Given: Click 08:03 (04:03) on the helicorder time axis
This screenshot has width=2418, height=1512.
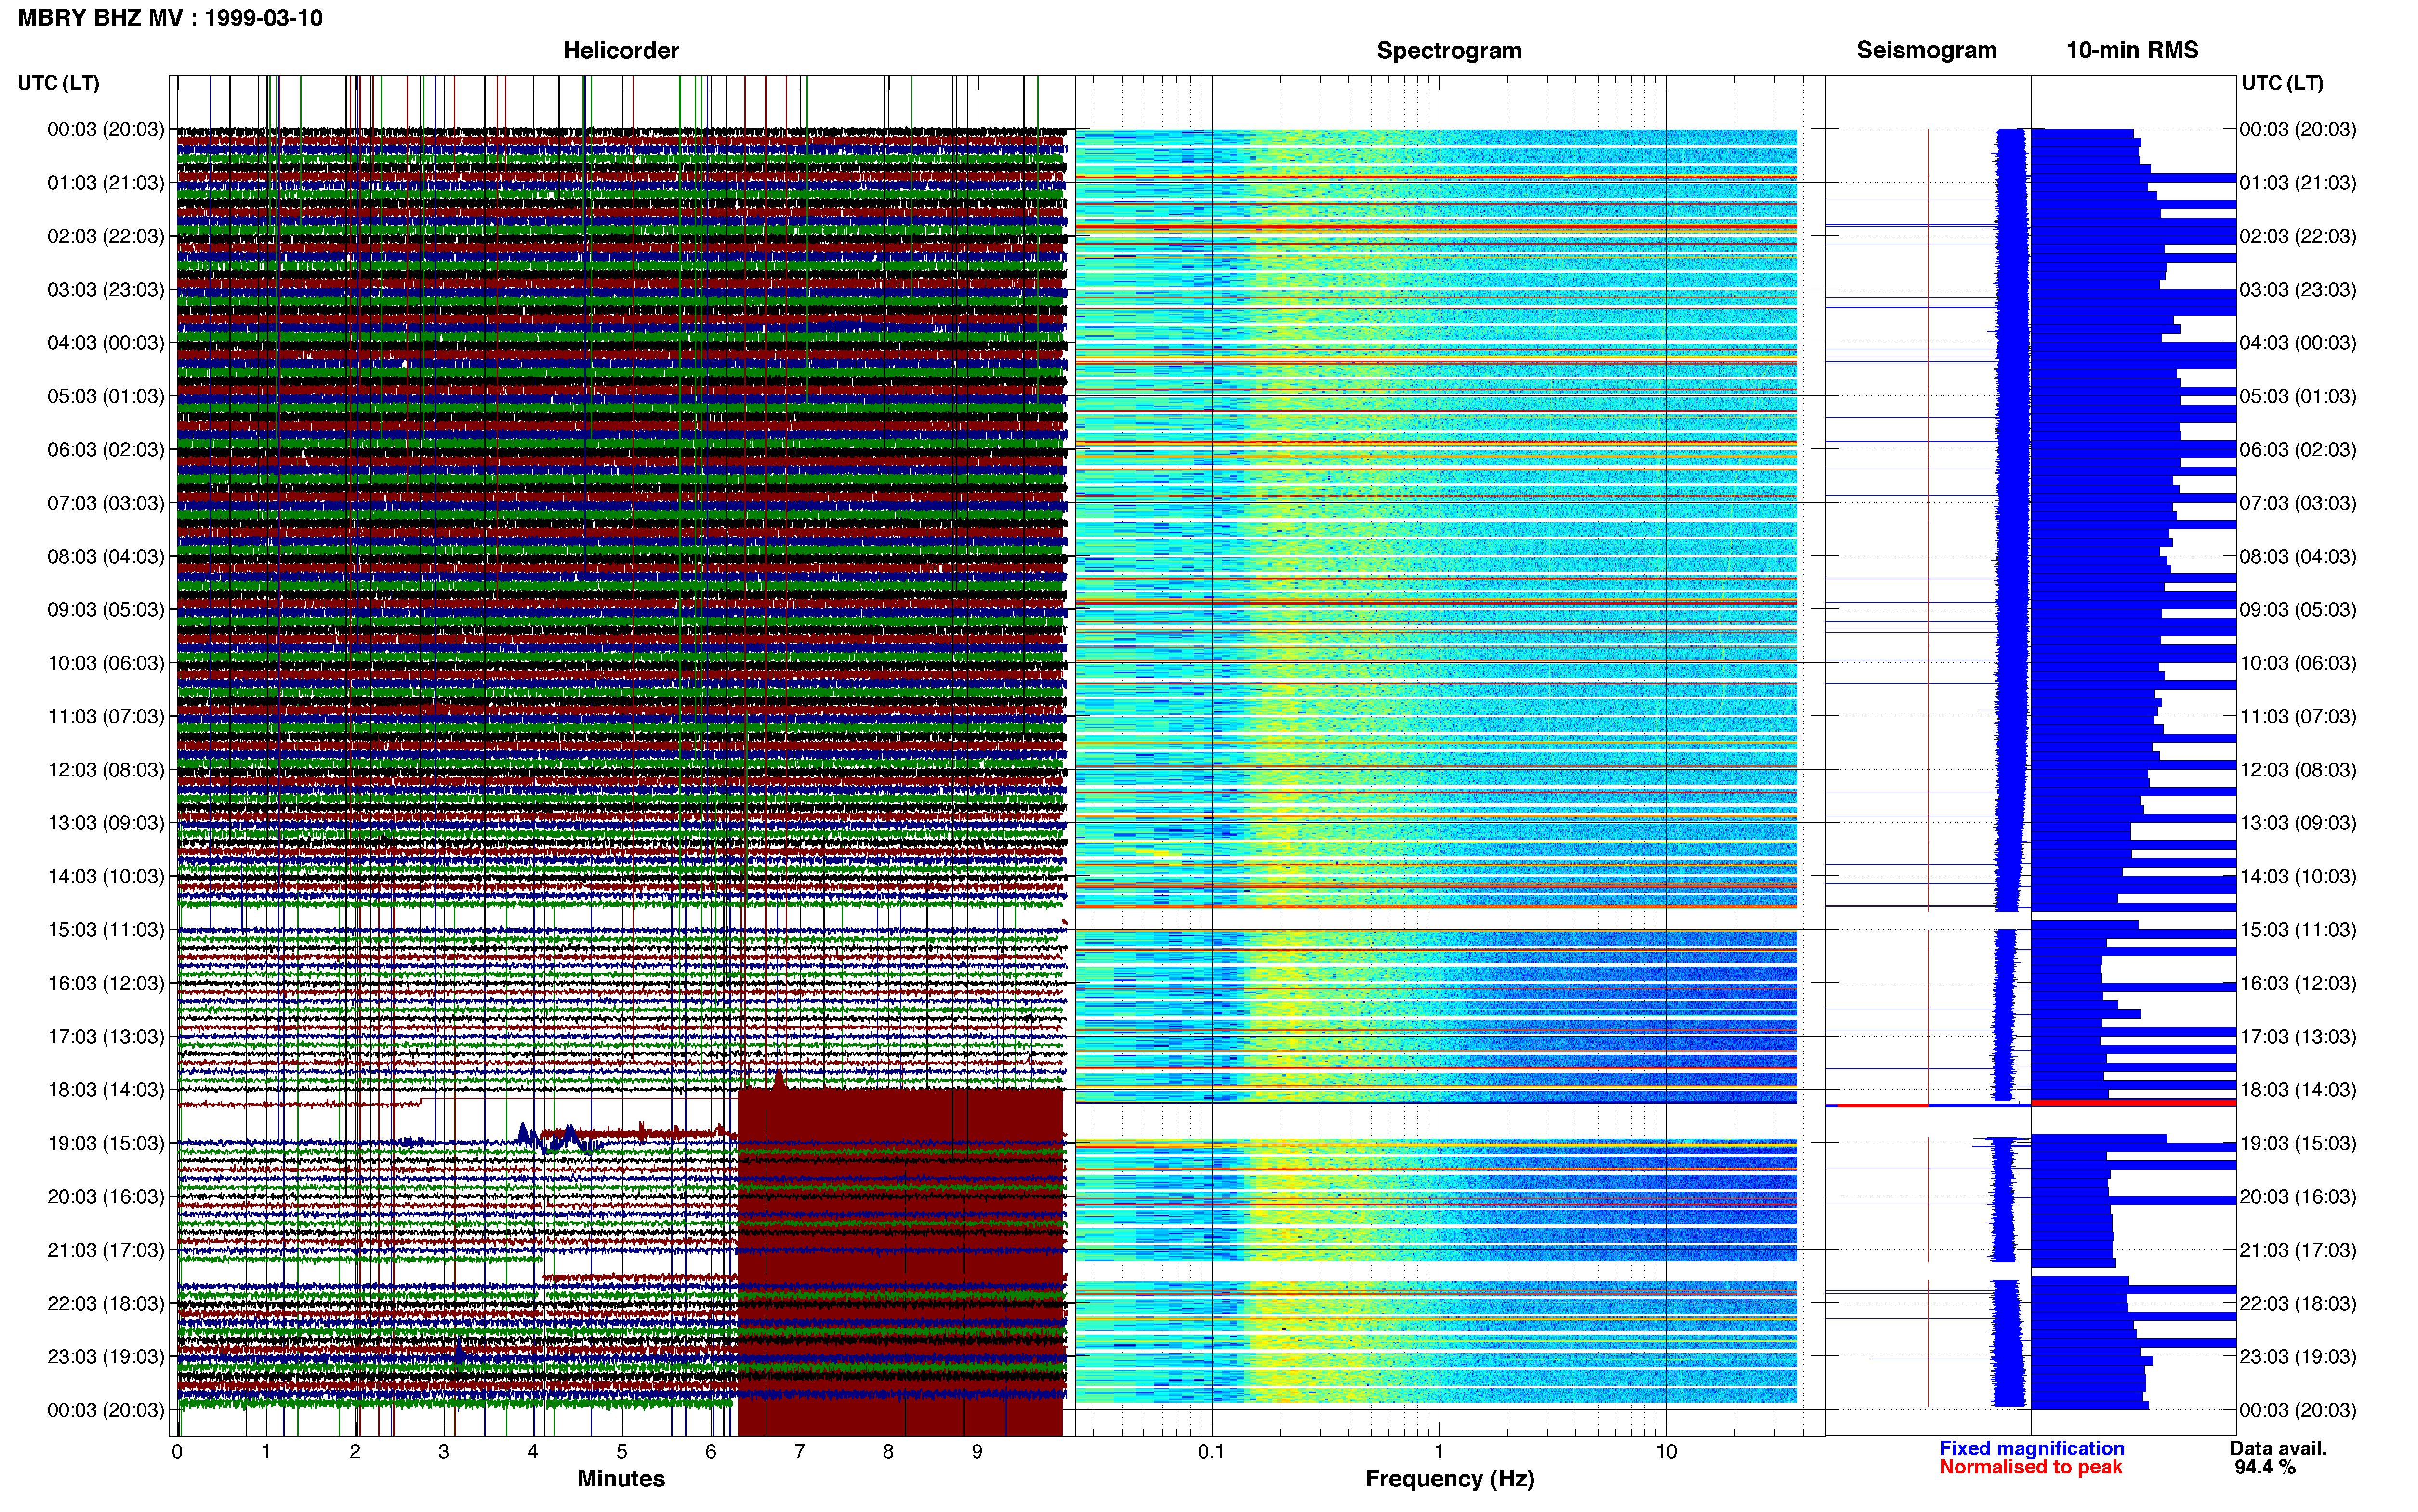Looking at the screenshot, I should [105, 556].
